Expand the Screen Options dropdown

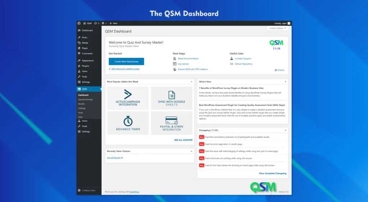pyautogui.click(x=278, y=28)
